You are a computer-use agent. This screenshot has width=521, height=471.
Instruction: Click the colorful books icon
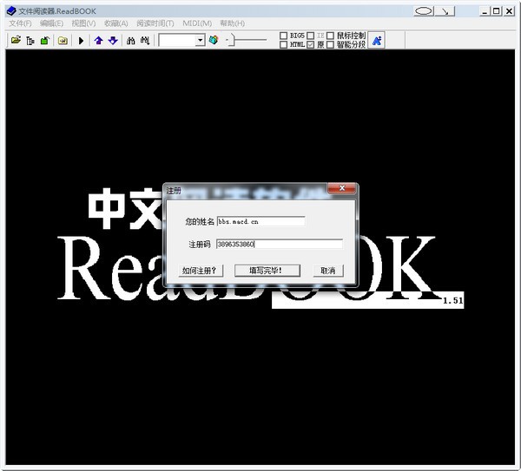(x=214, y=40)
